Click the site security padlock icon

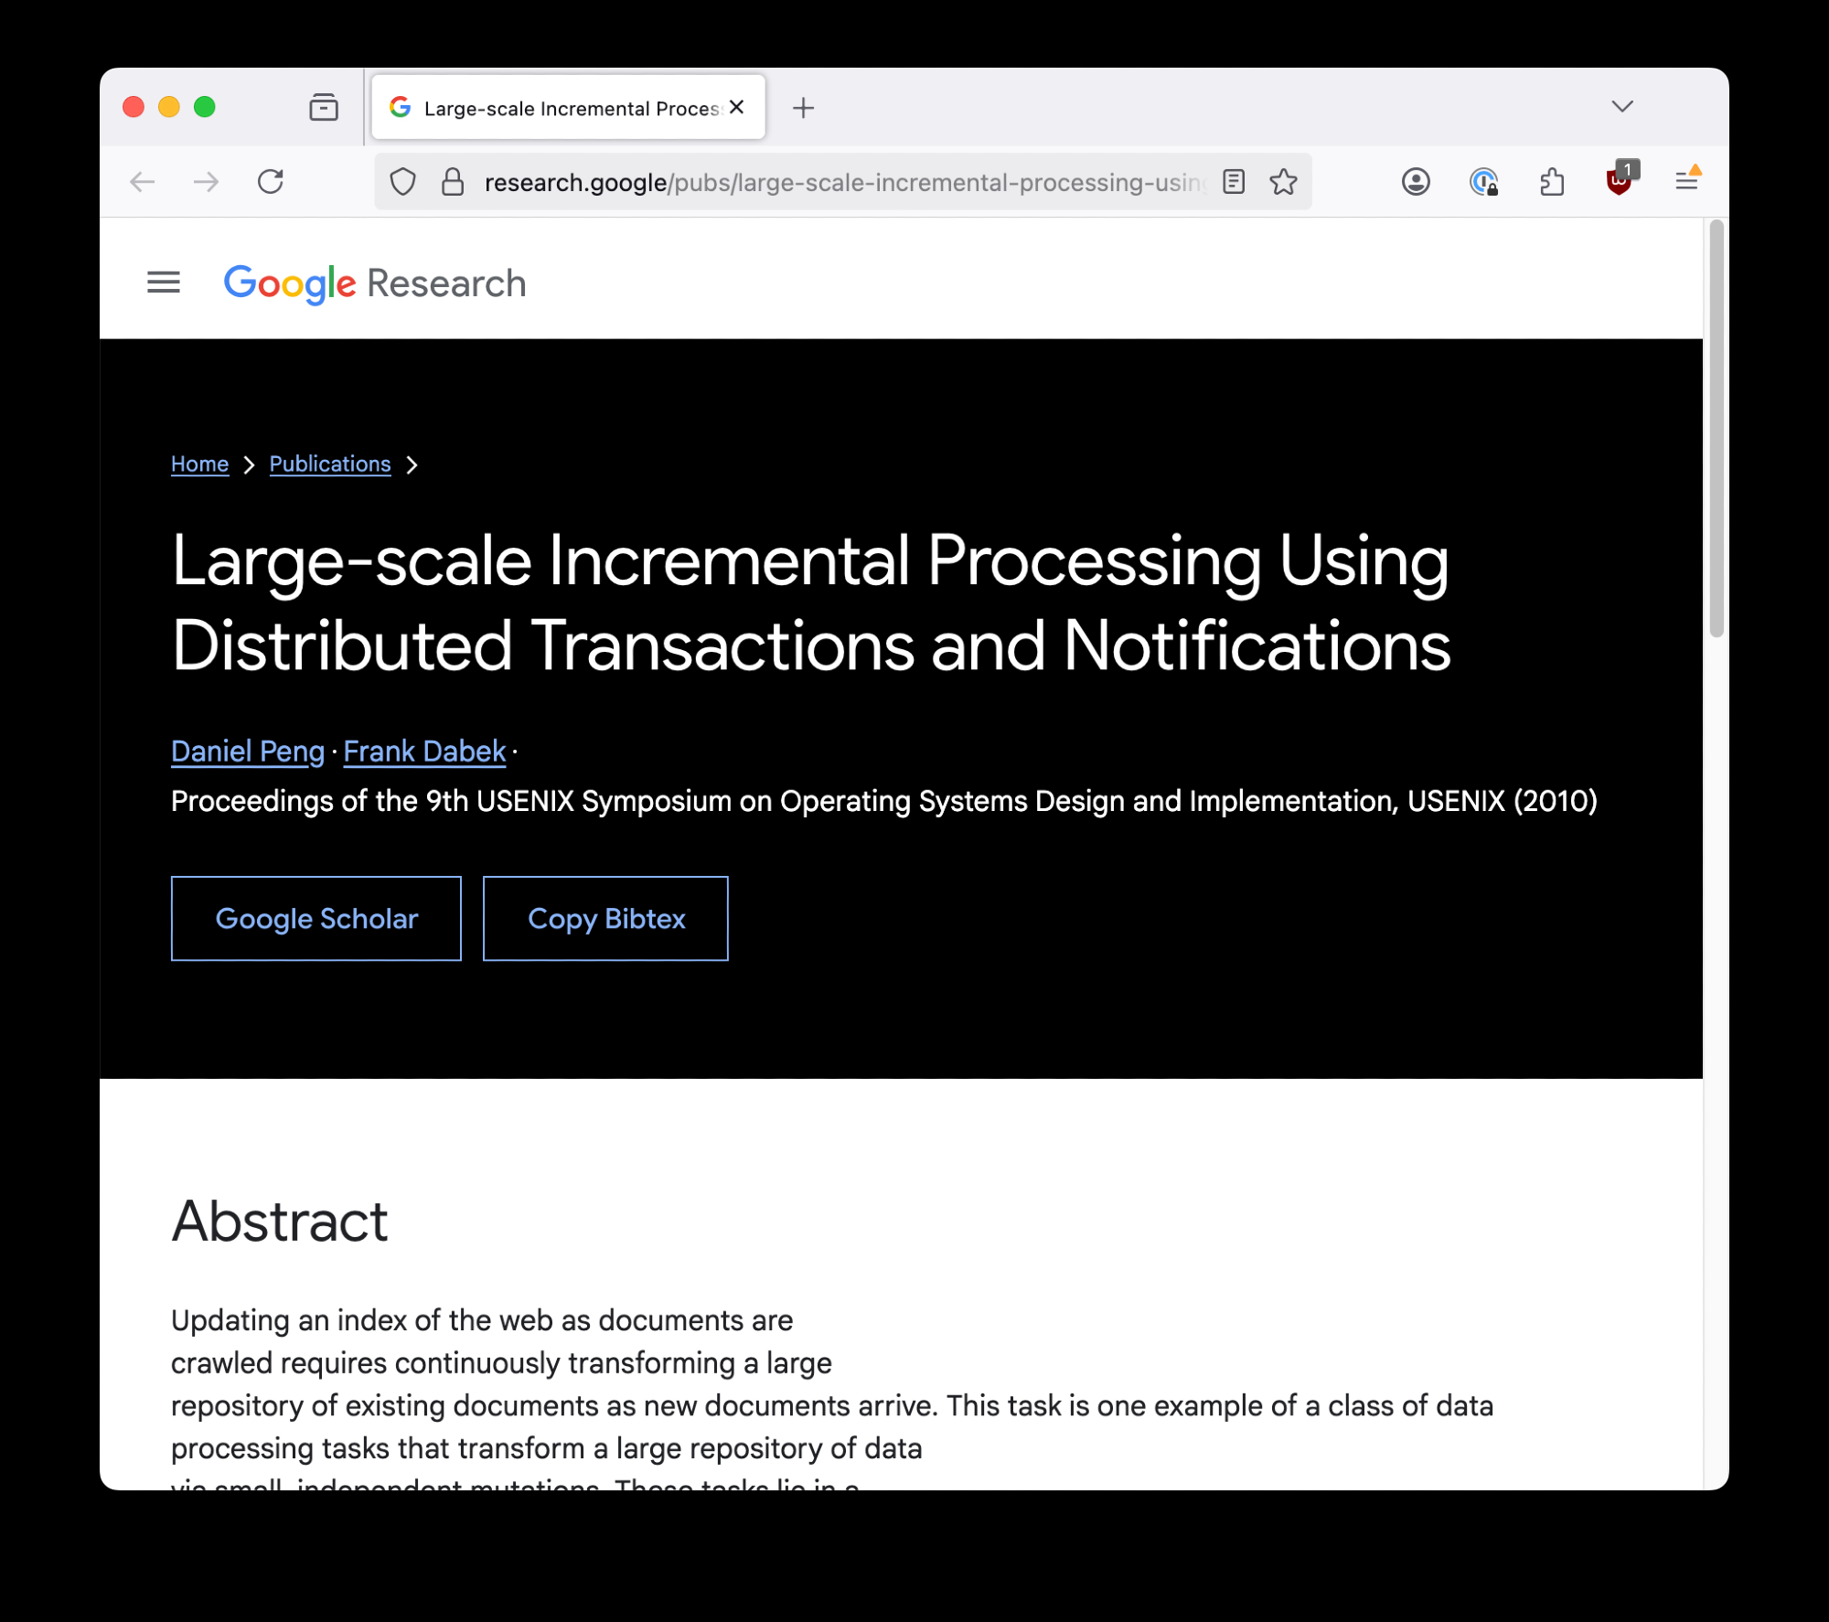pyautogui.click(x=453, y=182)
